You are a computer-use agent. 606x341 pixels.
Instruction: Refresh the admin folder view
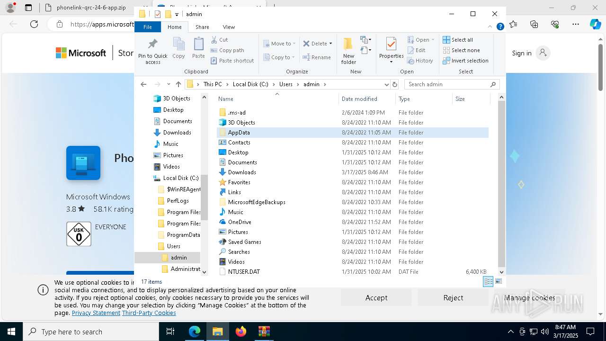[395, 84]
